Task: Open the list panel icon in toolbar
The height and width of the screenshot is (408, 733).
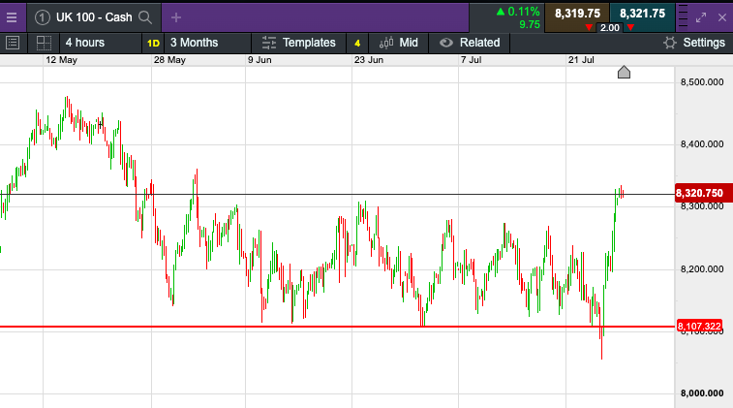Action: coord(13,43)
